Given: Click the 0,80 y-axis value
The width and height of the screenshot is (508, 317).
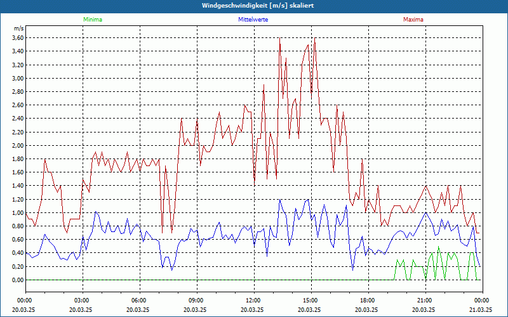Looking at the screenshot, I should pos(18,226).
